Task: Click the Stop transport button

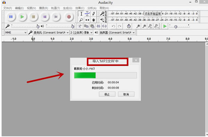Action: click(x=33, y=17)
